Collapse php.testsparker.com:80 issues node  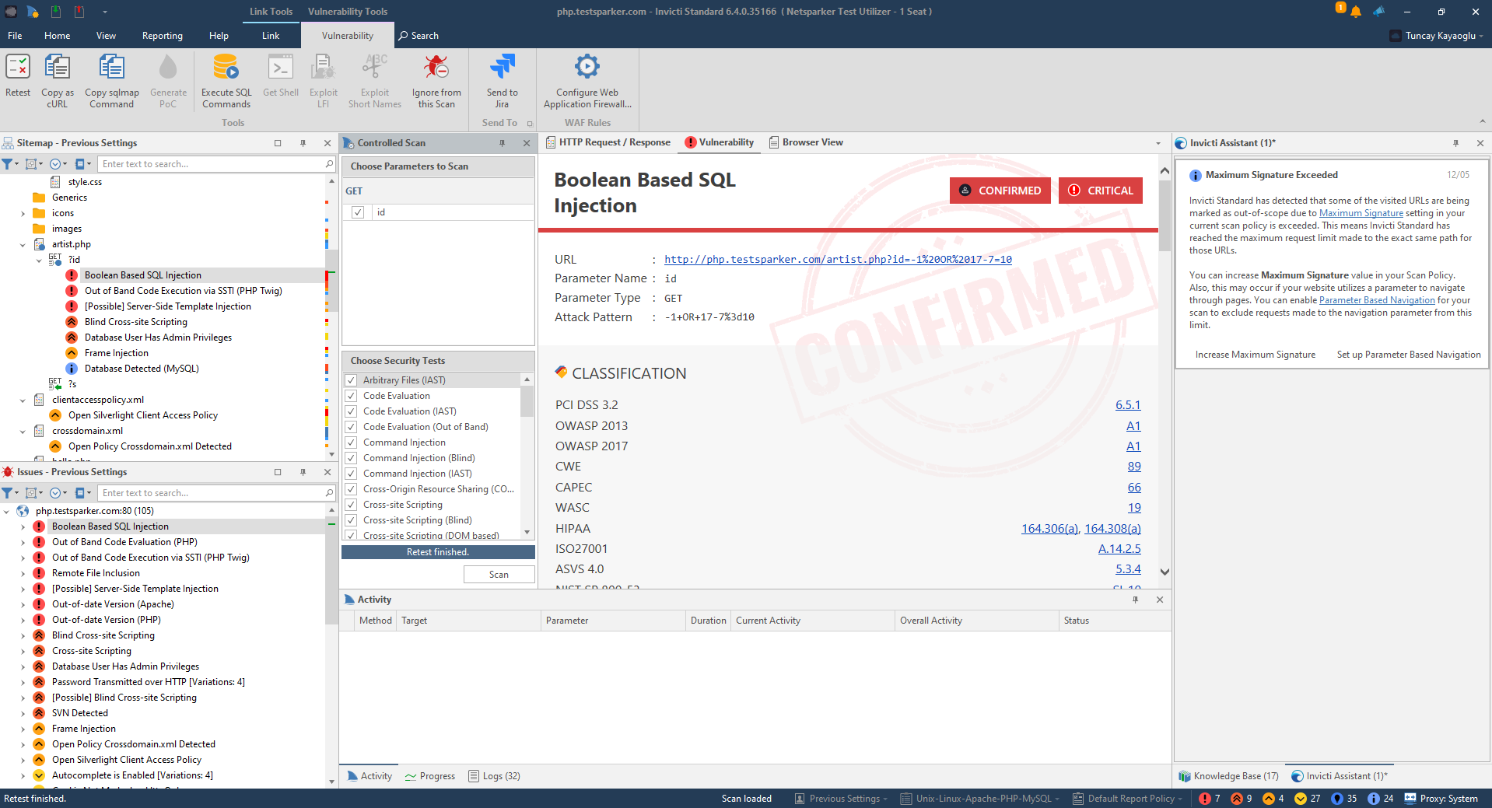point(7,512)
